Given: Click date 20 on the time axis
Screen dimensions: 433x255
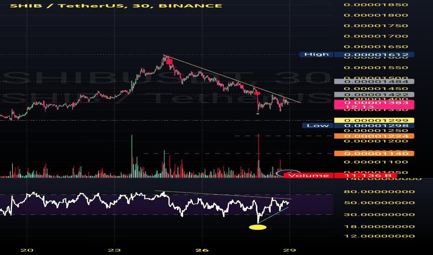Looking at the screenshot, I should pos(27,250).
